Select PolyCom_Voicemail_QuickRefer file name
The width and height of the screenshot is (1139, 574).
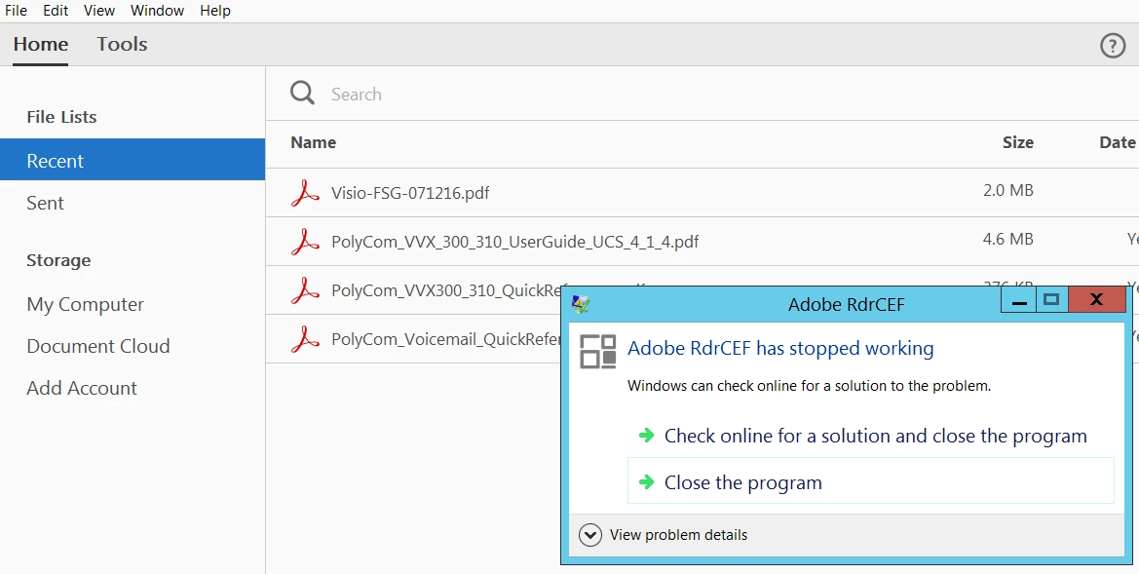(x=446, y=339)
